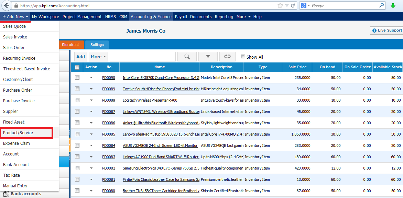This screenshot has height=198, width=403.
Task: Expand action arrow for row PD0083
Action: pyautogui.click(x=91, y=157)
